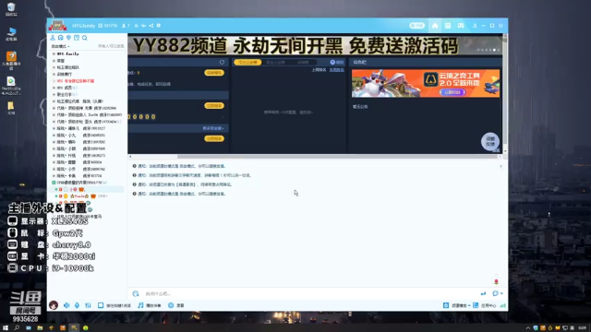This screenshot has height=332, width=591.
Task: Collapse the green current channel node
Action: pyautogui.click(x=54, y=183)
